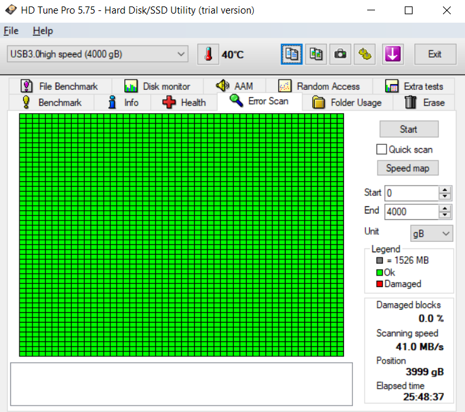
Task: Enable the Quick scan checkbox
Action: pyautogui.click(x=381, y=149)
